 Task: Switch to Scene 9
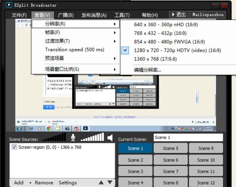(x=206, y=148)
